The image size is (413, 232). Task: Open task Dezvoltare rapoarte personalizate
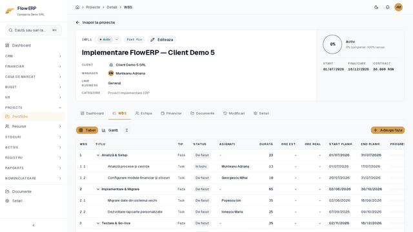click(135, 212)
